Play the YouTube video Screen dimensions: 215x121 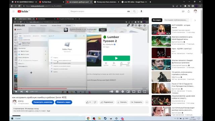(16, 91)
